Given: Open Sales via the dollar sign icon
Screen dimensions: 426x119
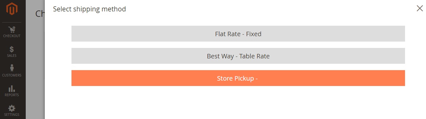Looking at the screenshot, I should click(12, 49).
